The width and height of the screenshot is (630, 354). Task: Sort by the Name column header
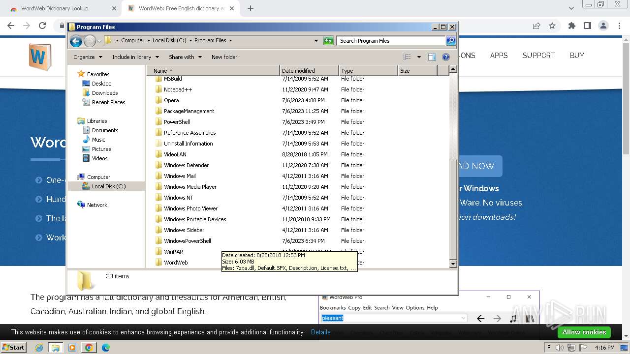pyautogui.click(x=213, y=71)
